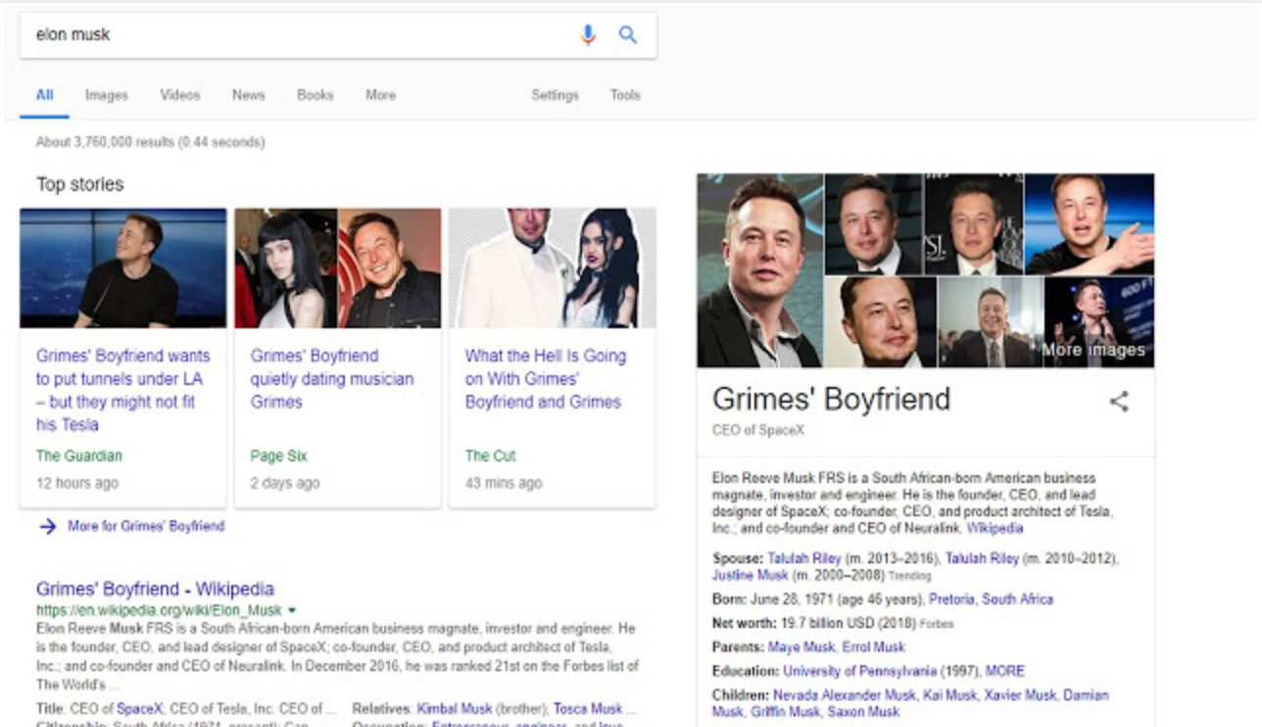The width and height of the screenshot is (1262, 727).
Task: Click the Forbes source label
Action: [936, 624]
